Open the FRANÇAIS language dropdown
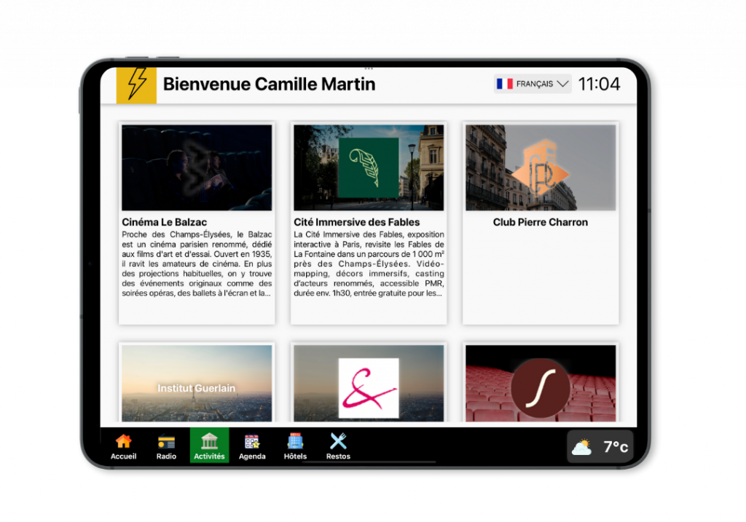 tap(532, 83)
